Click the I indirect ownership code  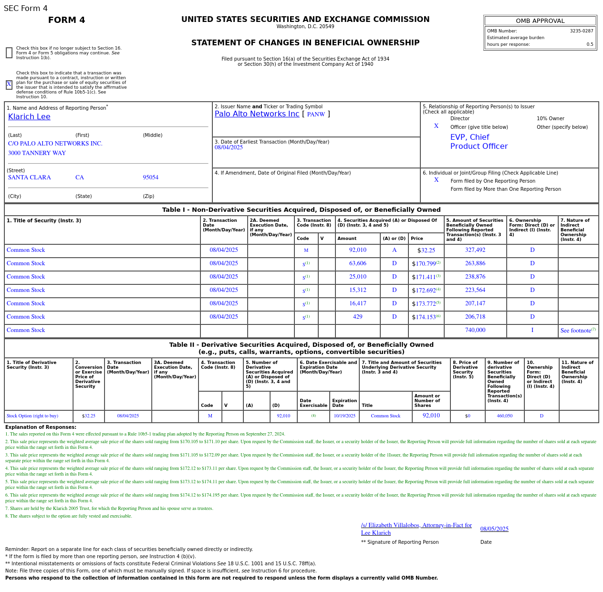[x=532, y=330]
